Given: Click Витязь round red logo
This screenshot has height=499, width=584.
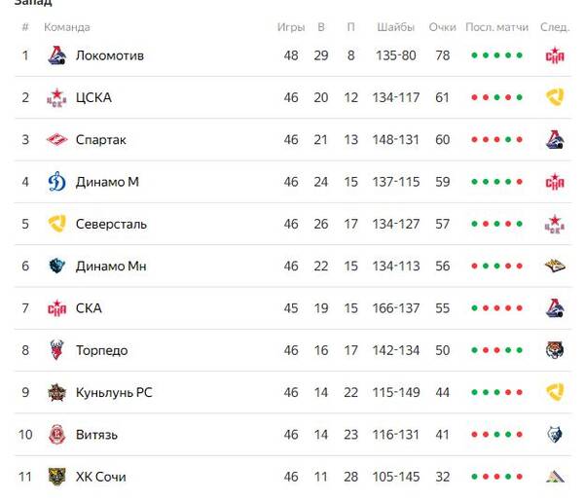Looking at the screenshot, I should [57, 434].
